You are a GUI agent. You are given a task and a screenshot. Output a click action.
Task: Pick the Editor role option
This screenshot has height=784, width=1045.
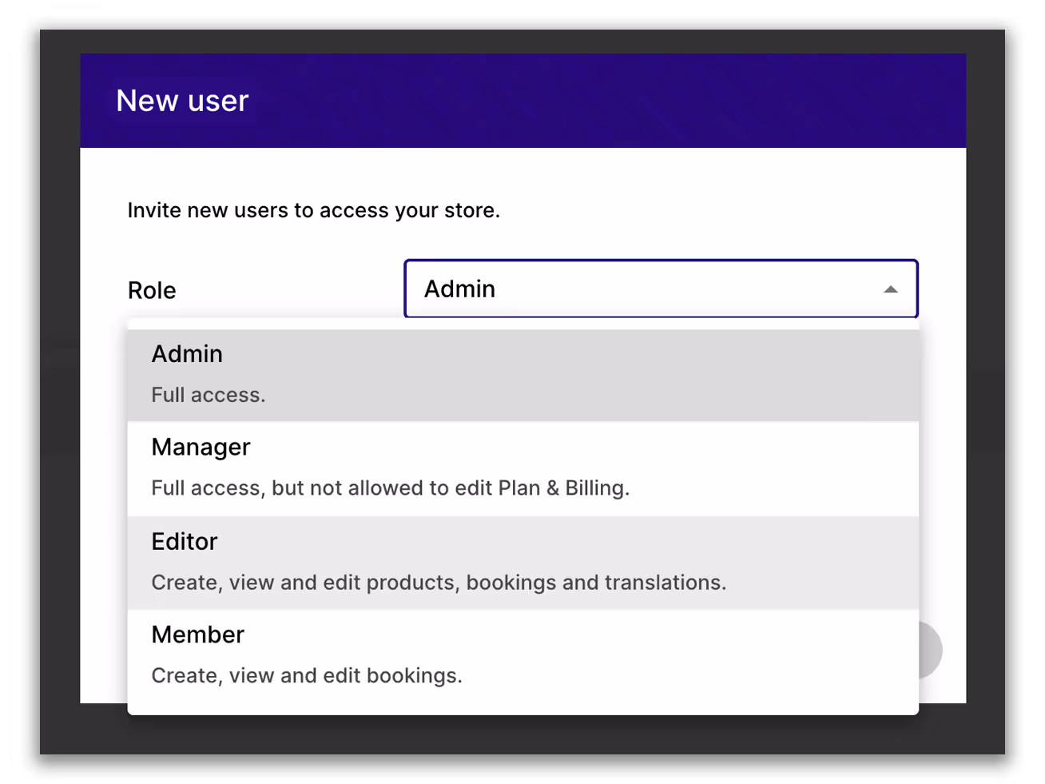pyautogui.click(x=522, y=563)
